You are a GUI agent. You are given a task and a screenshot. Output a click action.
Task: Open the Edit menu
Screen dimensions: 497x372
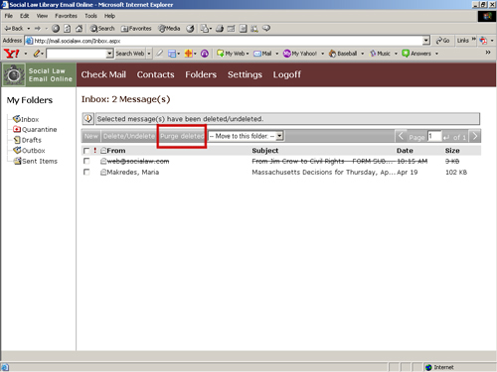[x=24, y=16]
